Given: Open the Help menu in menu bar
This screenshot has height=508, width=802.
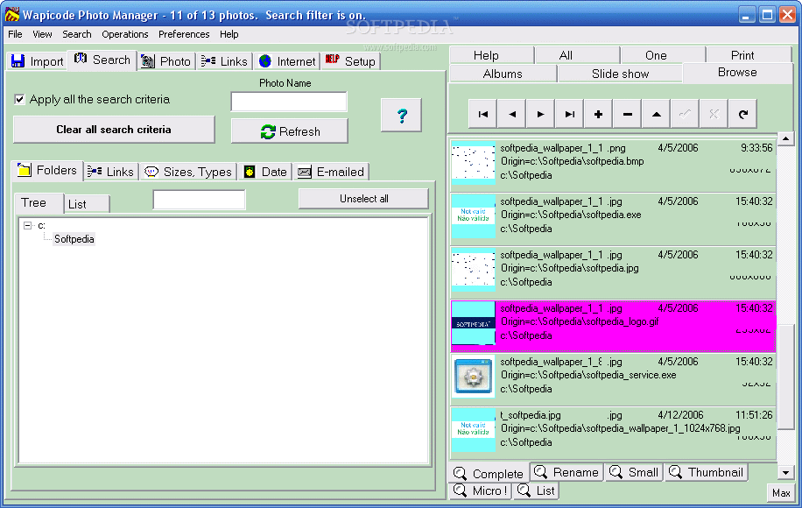Looking at the screenshot, I should (229, 34).
